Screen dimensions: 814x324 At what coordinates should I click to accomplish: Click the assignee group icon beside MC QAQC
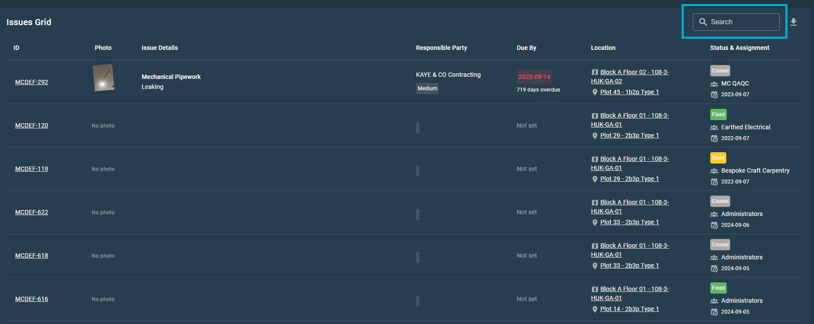click(714, 83)
